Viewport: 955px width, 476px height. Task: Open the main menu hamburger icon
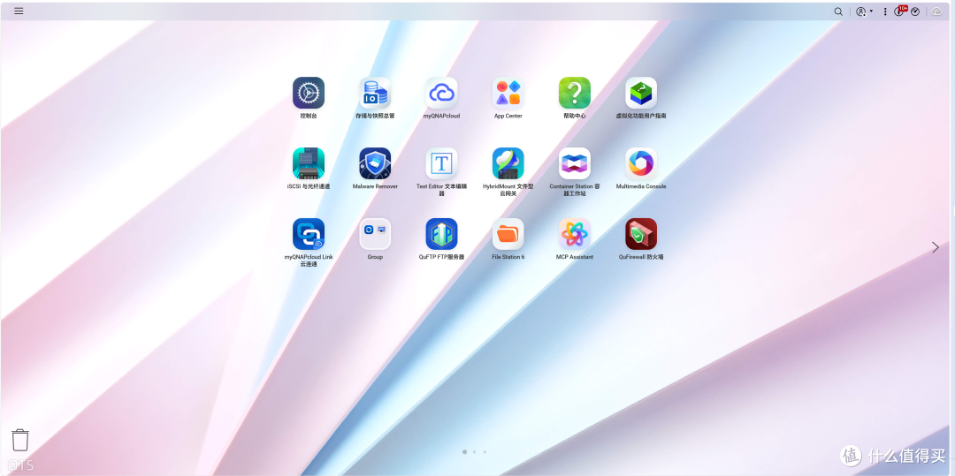pos(19,11)
